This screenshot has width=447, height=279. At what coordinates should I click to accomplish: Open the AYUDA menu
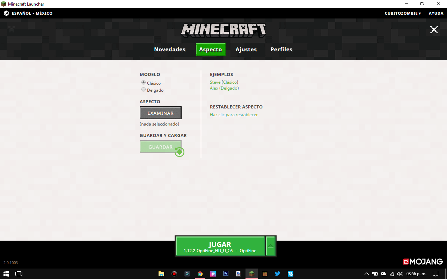click(x=436, y=13)
